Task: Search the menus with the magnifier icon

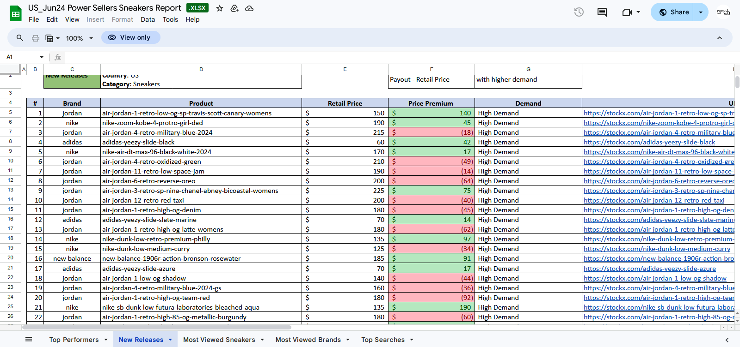Action: coord(20,38)
